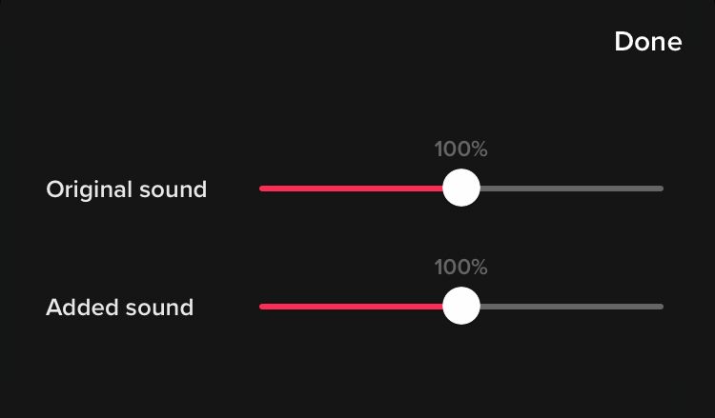Click the Original sound slider handle
The image size is (715, 418).
(x=461, y=189)
